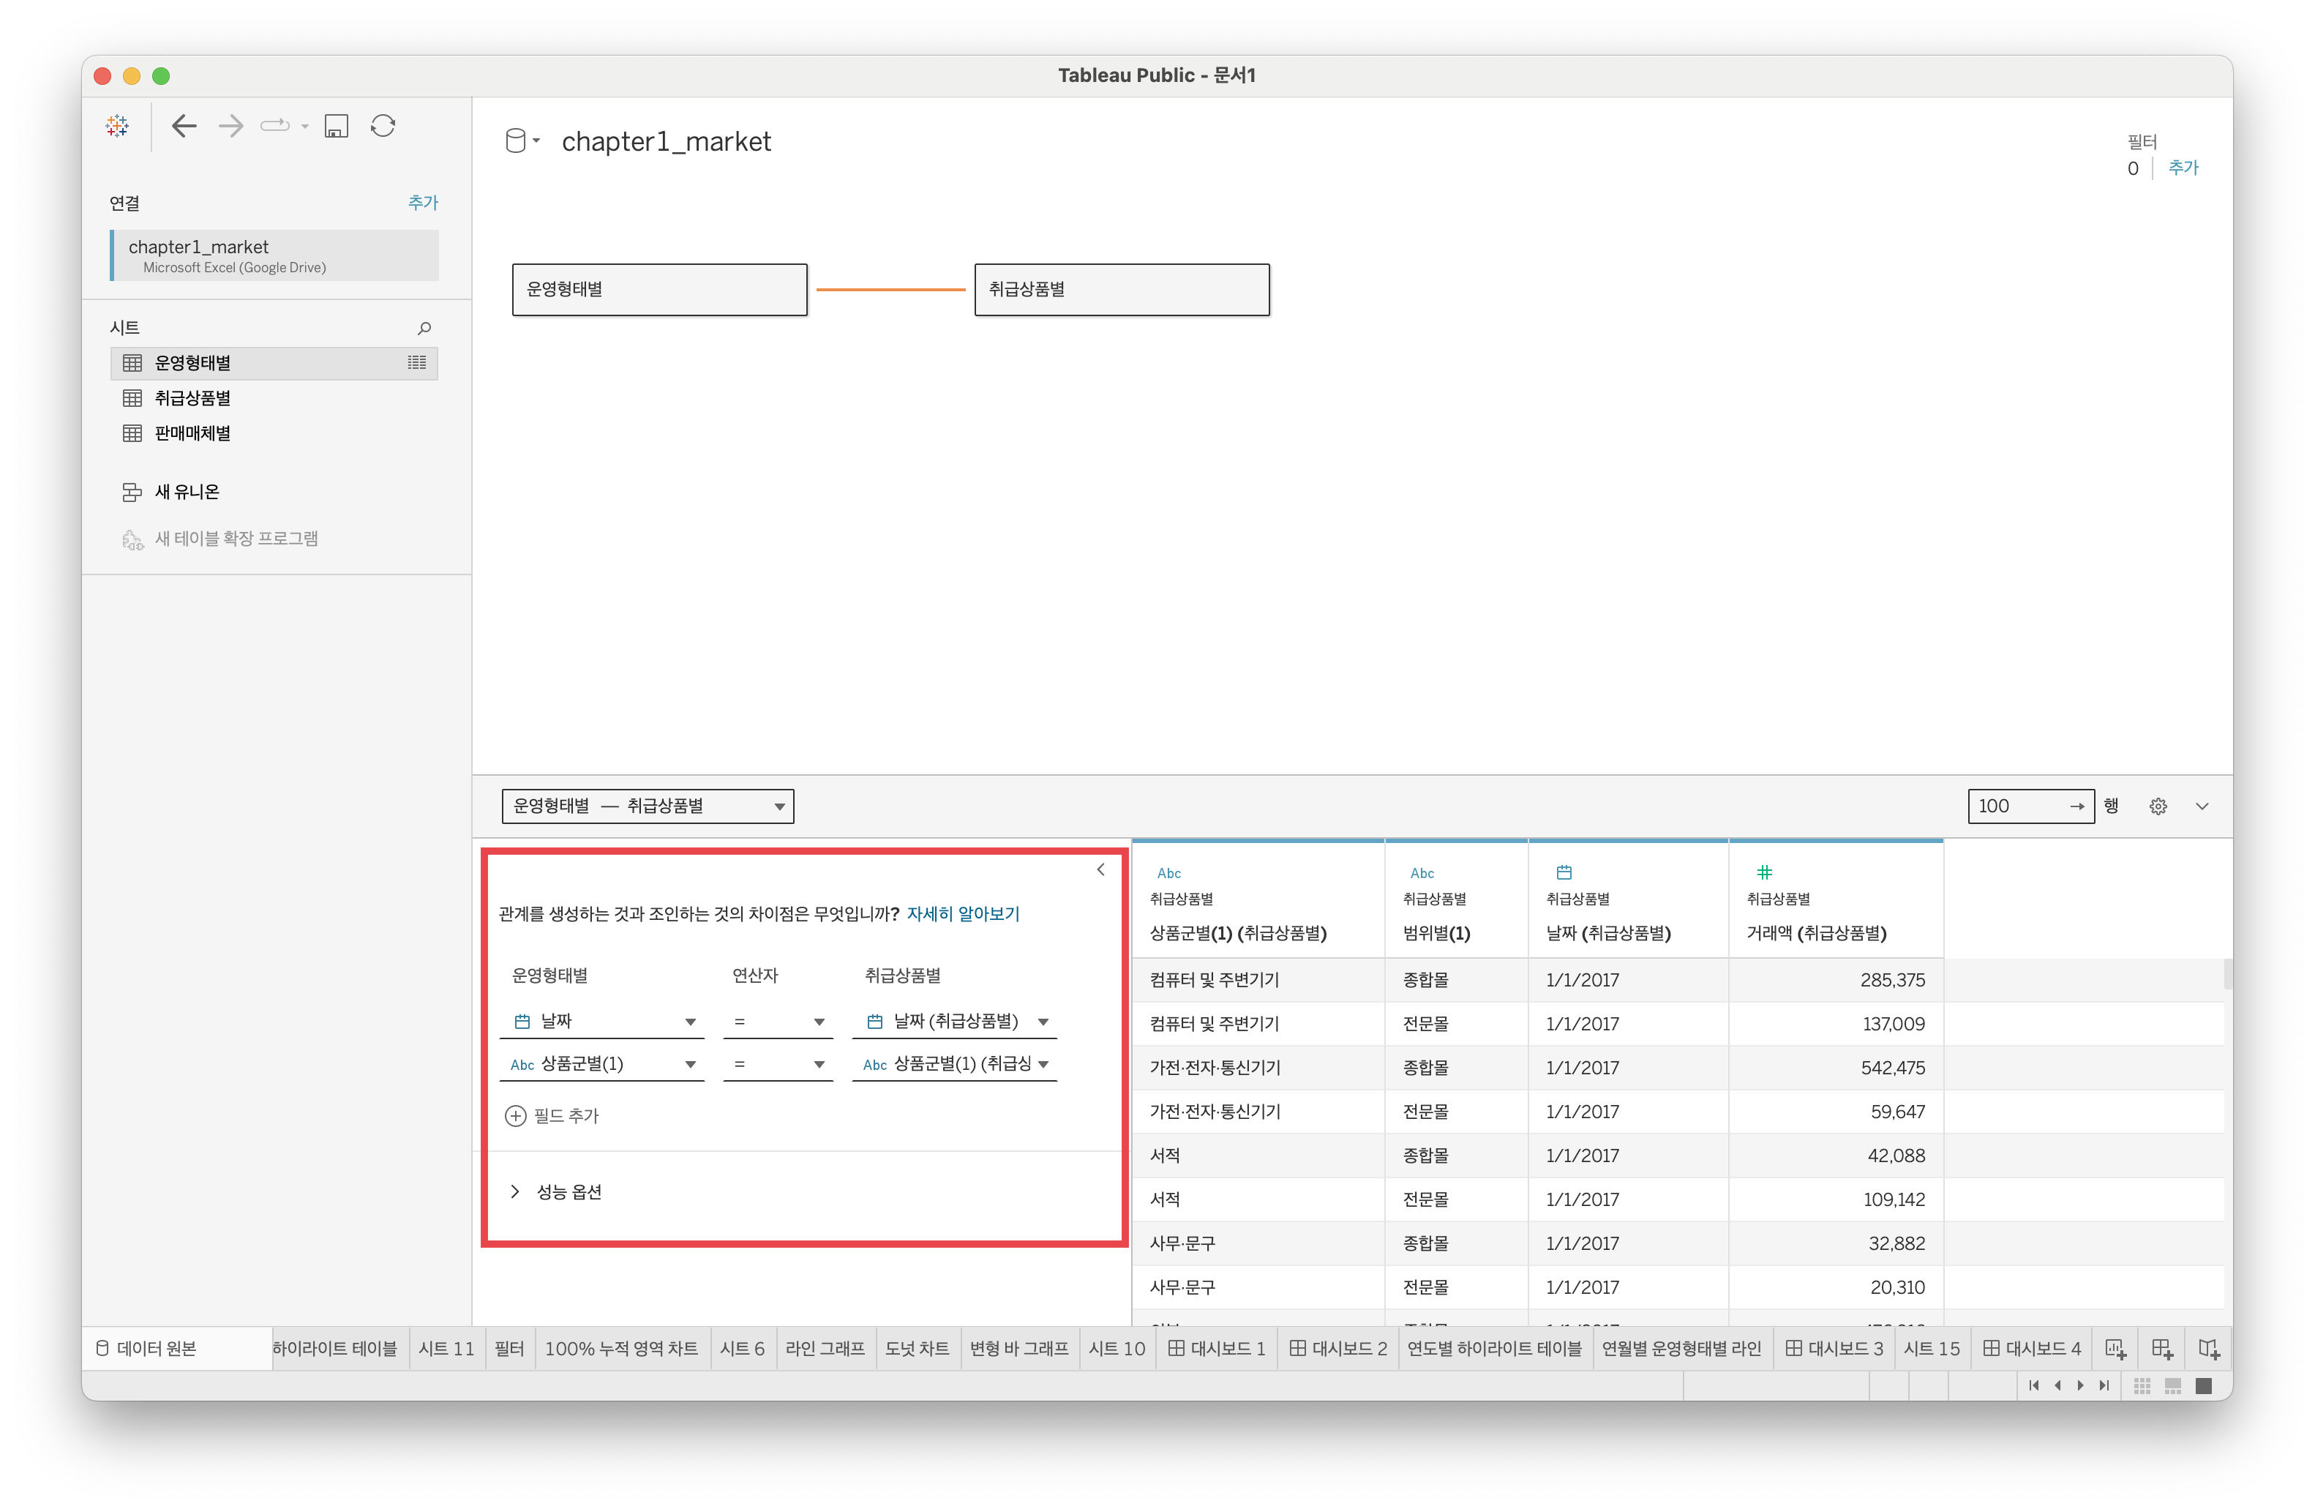
Task: Select the 판매매체별 sheet in the list
Action: point(192,433)
